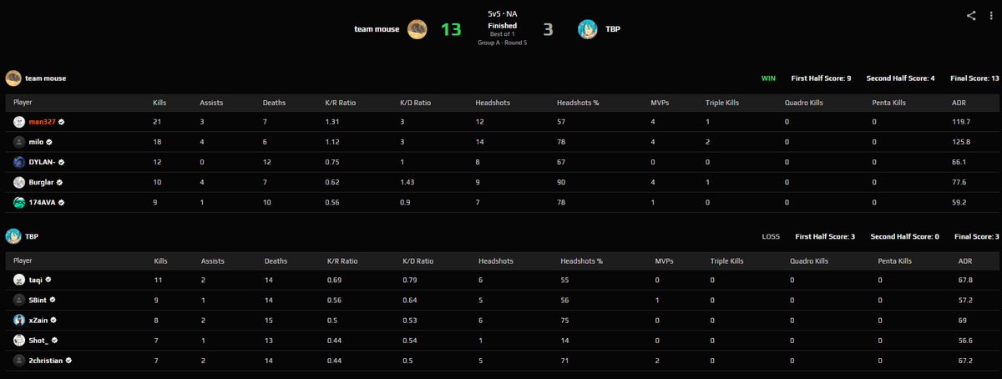Open man327 player avatar
1002x379 pixels.
(x=19, y=122)
